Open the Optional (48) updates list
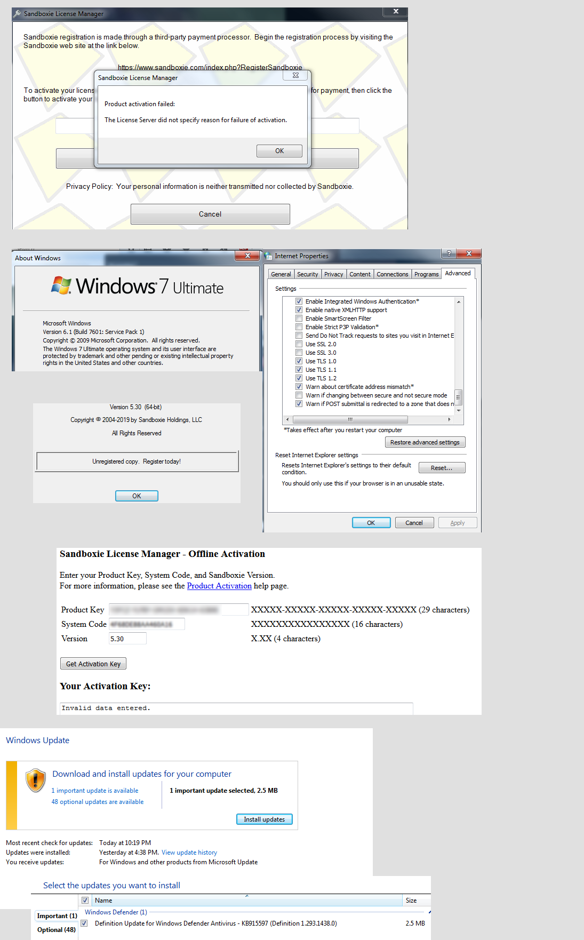Viewport: 584px width, 940px height. pyautogui.click(x=56, y=930)
